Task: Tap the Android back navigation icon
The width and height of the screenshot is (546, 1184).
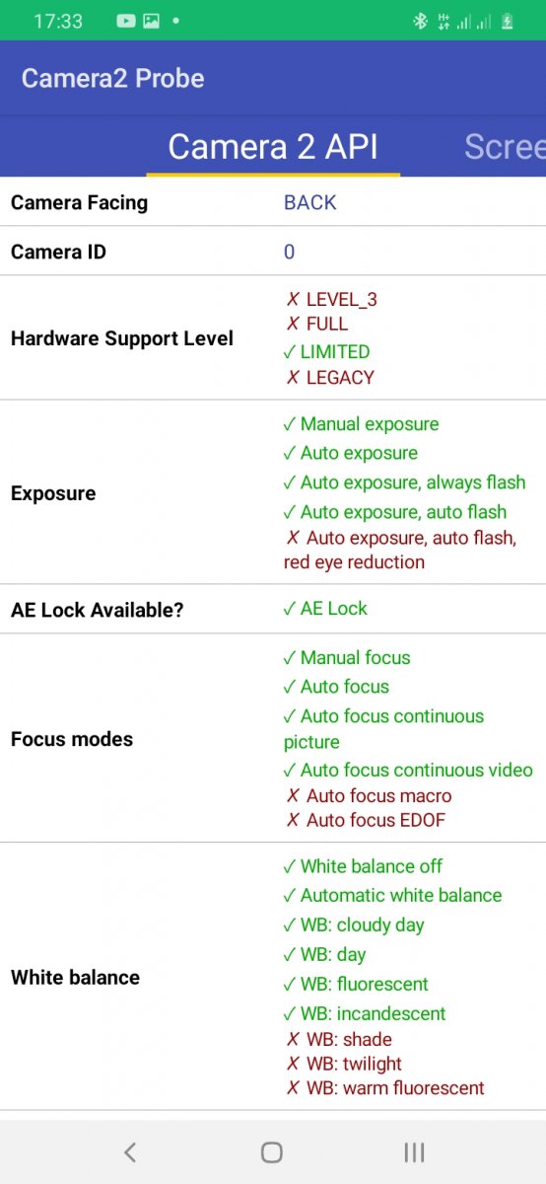Action: [x=129, y=1151]
